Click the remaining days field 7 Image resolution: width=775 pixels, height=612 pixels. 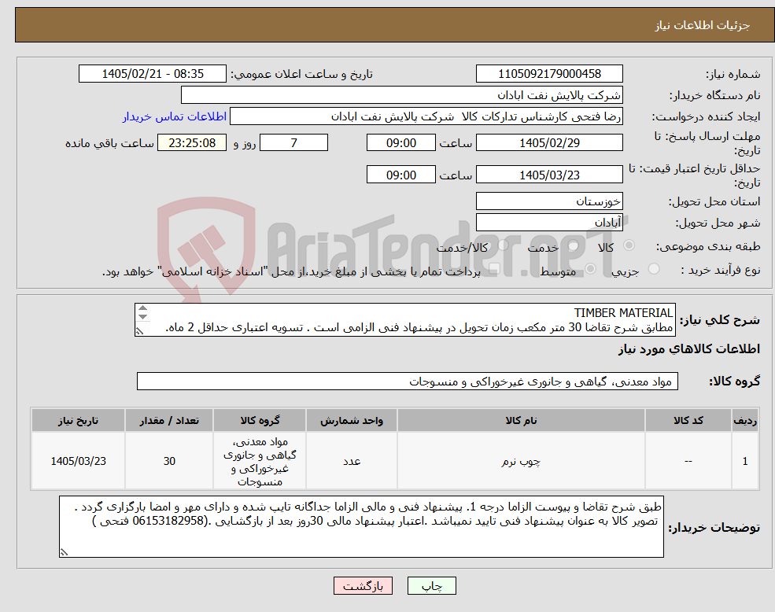[293, 143]
